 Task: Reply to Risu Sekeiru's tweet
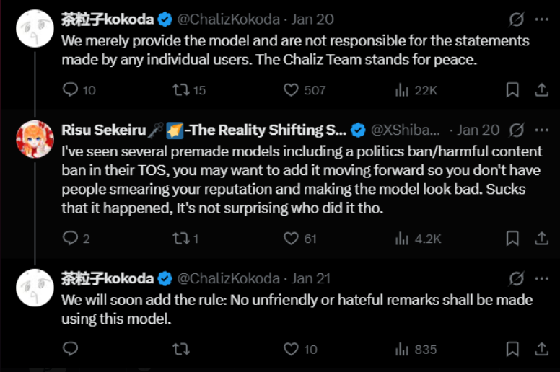[70, 238]
